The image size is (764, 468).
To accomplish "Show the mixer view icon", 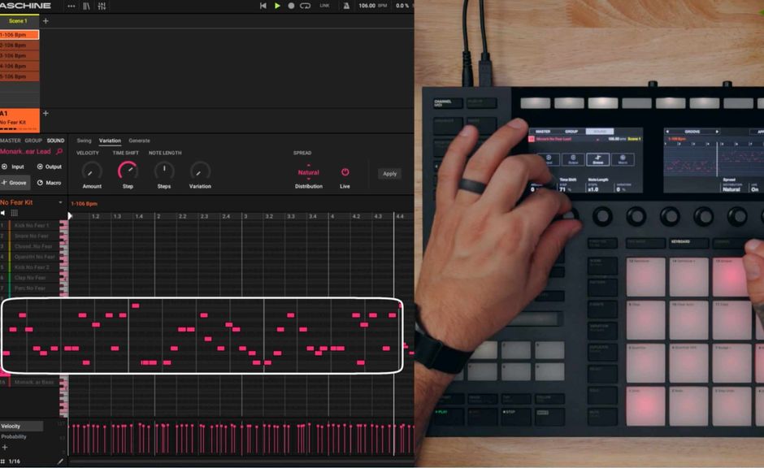I will [102, 6].
